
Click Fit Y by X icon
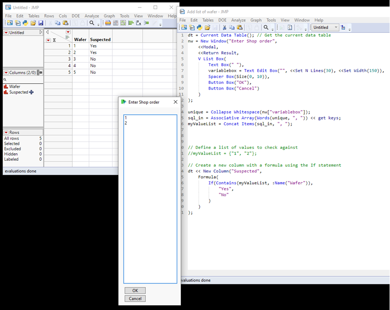click(x=138, y=23)
